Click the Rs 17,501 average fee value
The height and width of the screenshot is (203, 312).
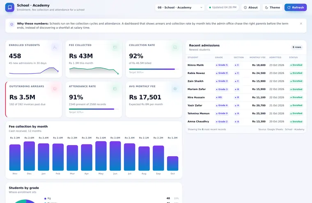coord(145,97)
